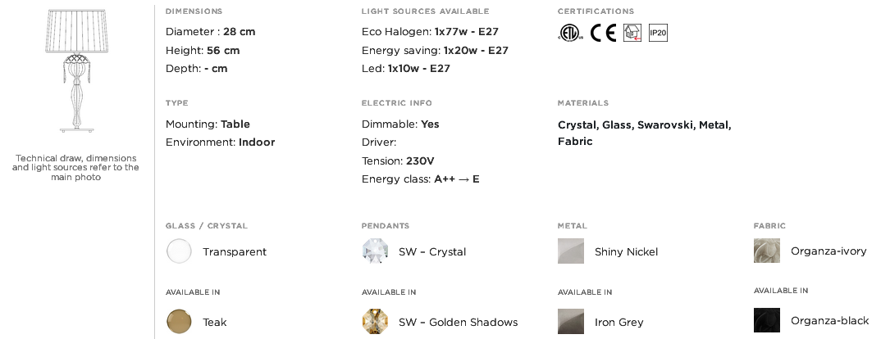Select the Shiny Nickel metal swatch
Viewport: 881px width, 339px height.
point(571,251)
